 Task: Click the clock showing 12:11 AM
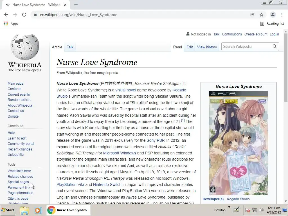point(274,210)
